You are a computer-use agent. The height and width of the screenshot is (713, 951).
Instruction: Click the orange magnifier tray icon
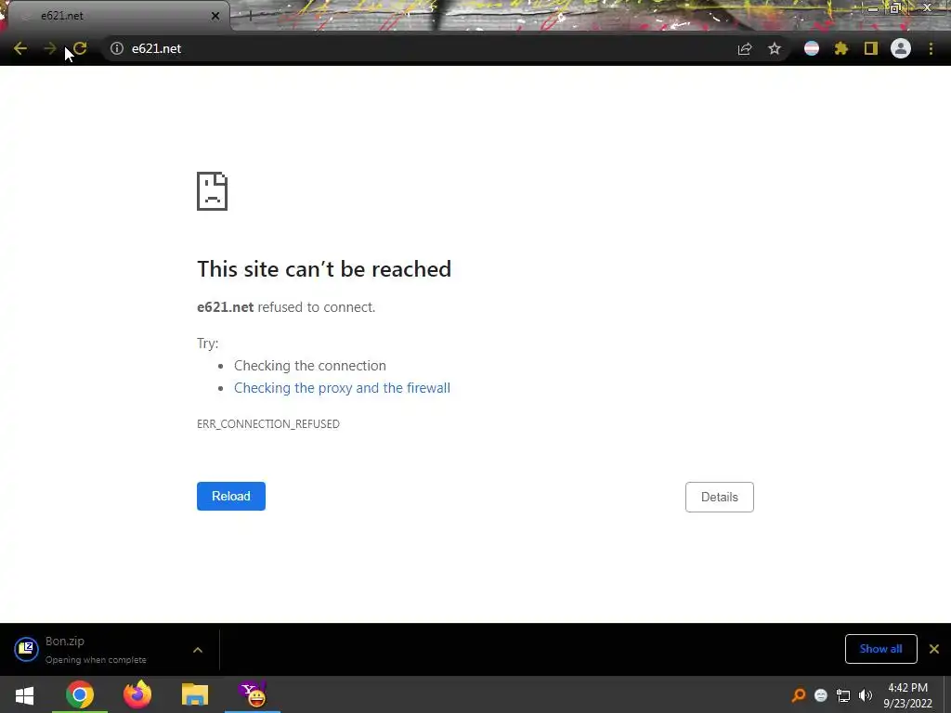coord(798,695)
